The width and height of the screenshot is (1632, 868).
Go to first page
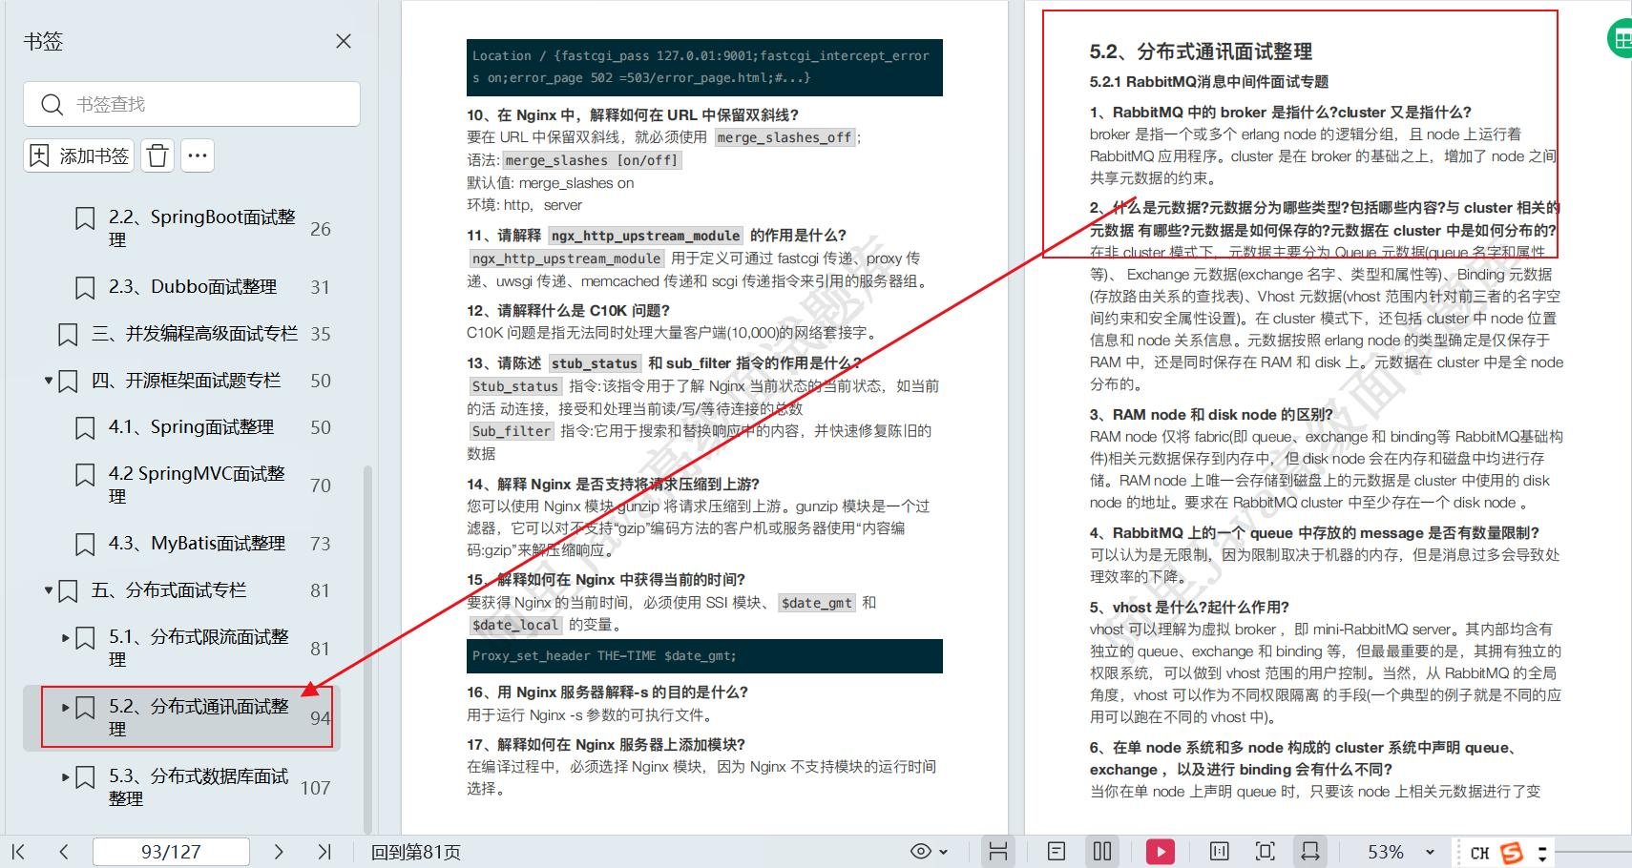click(x=18, y=852)
